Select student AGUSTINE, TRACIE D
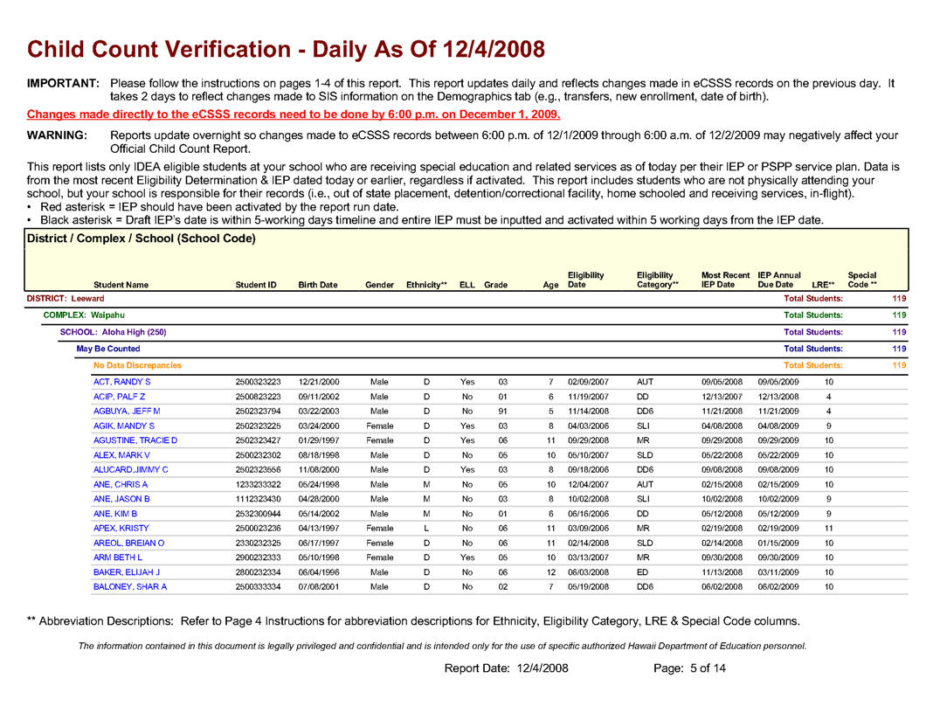 tap(135, 440)
